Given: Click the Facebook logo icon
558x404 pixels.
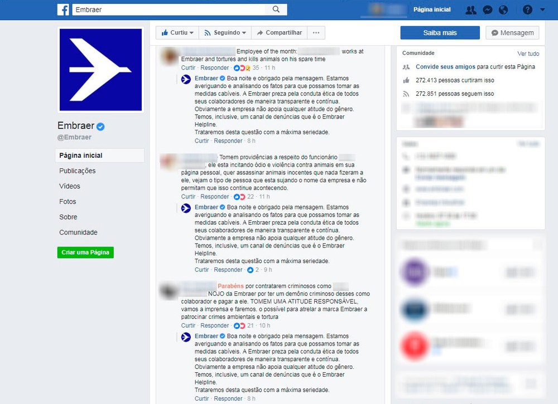Looking at the screenshot, I should [63, 9].
